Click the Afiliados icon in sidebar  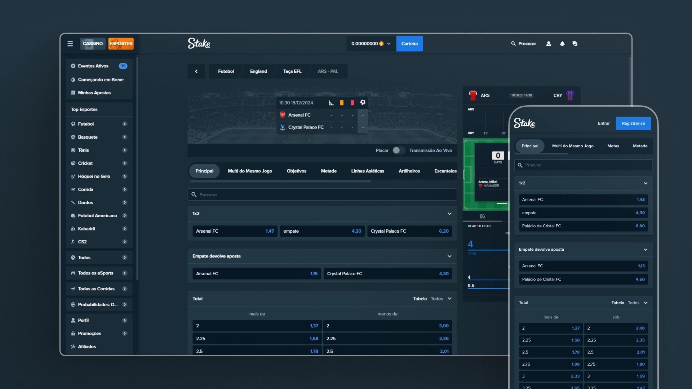[73, 346]
